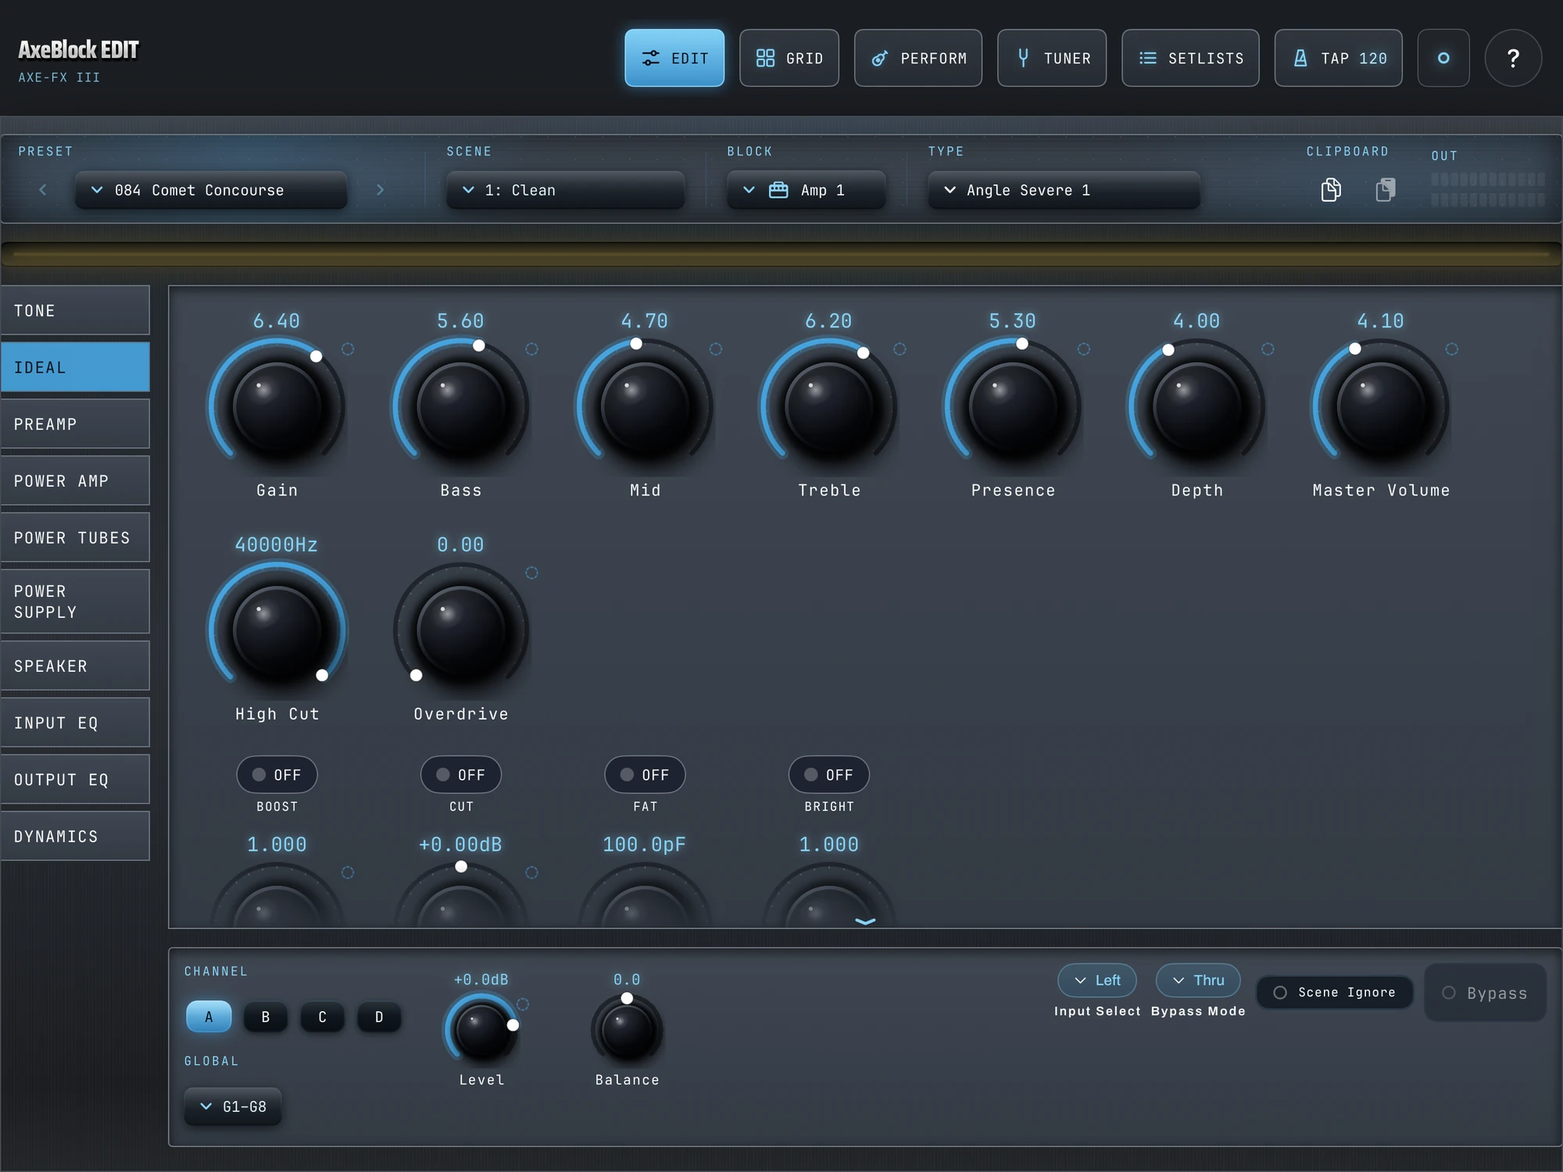Toggle the FAT switch on

point(645,774)
